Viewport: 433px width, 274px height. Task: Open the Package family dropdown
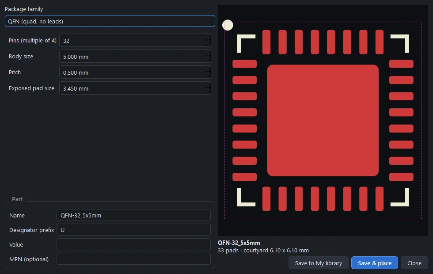click(x=110, y=21)
